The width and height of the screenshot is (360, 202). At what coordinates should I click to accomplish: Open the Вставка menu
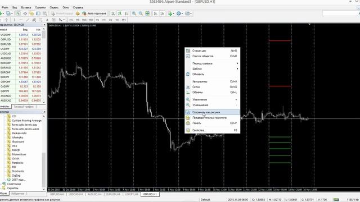[26, 7]
